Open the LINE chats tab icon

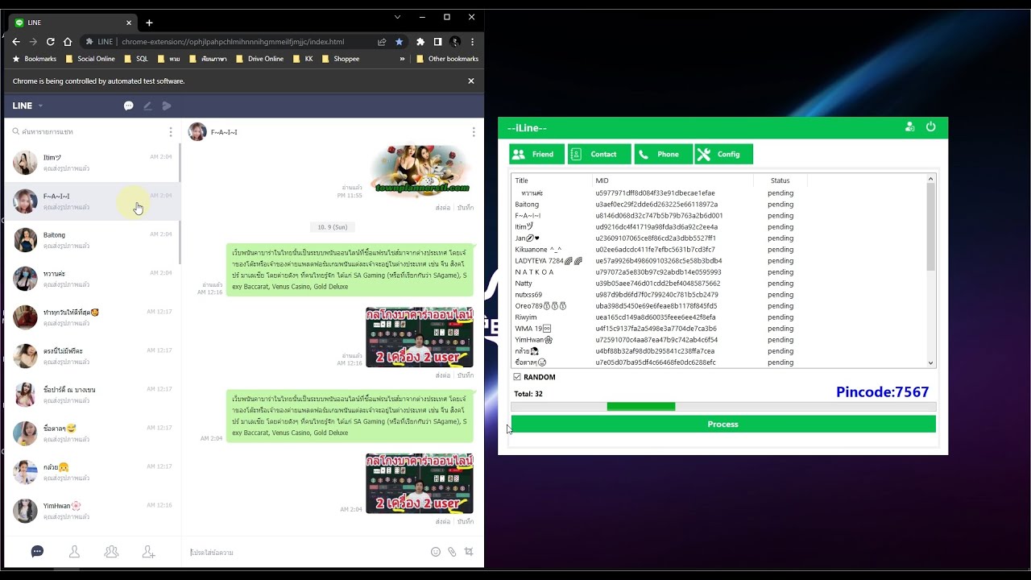tap(37, 552)
